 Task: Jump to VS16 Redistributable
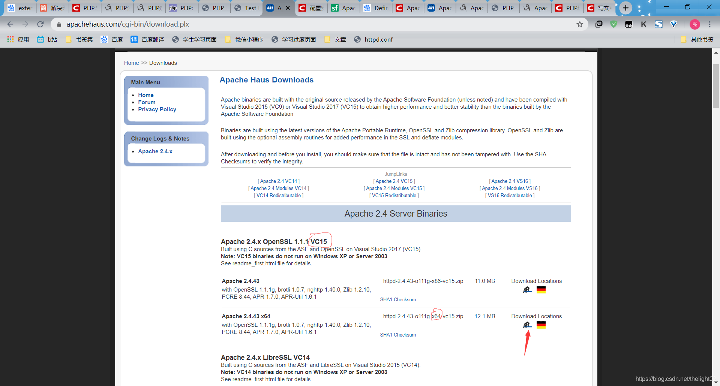pyautogui.click(x=510, y=196)
